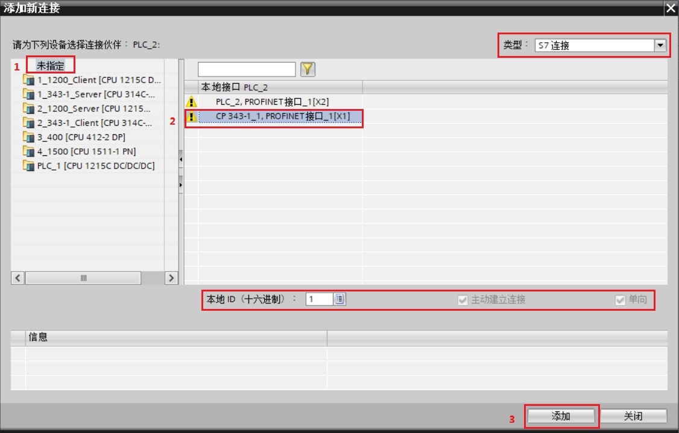The height and width of the screenshot is (433, 679).
Task: Click the 本地 ID hex input field
Action: tap(320, 299)
